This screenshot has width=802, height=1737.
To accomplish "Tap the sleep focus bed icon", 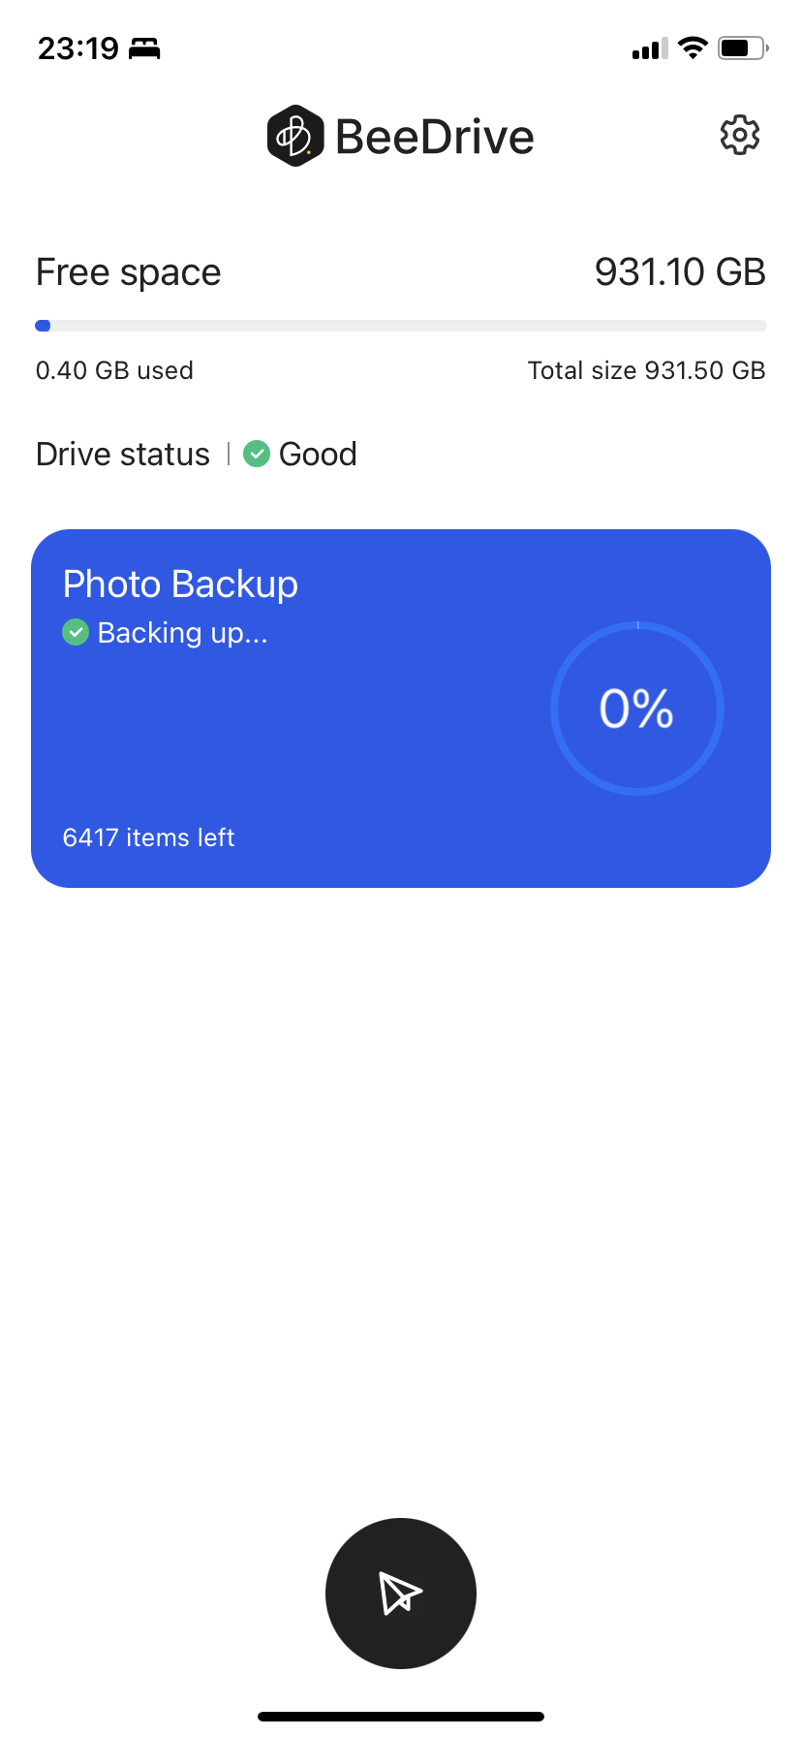I will click(x=144, y=48).
